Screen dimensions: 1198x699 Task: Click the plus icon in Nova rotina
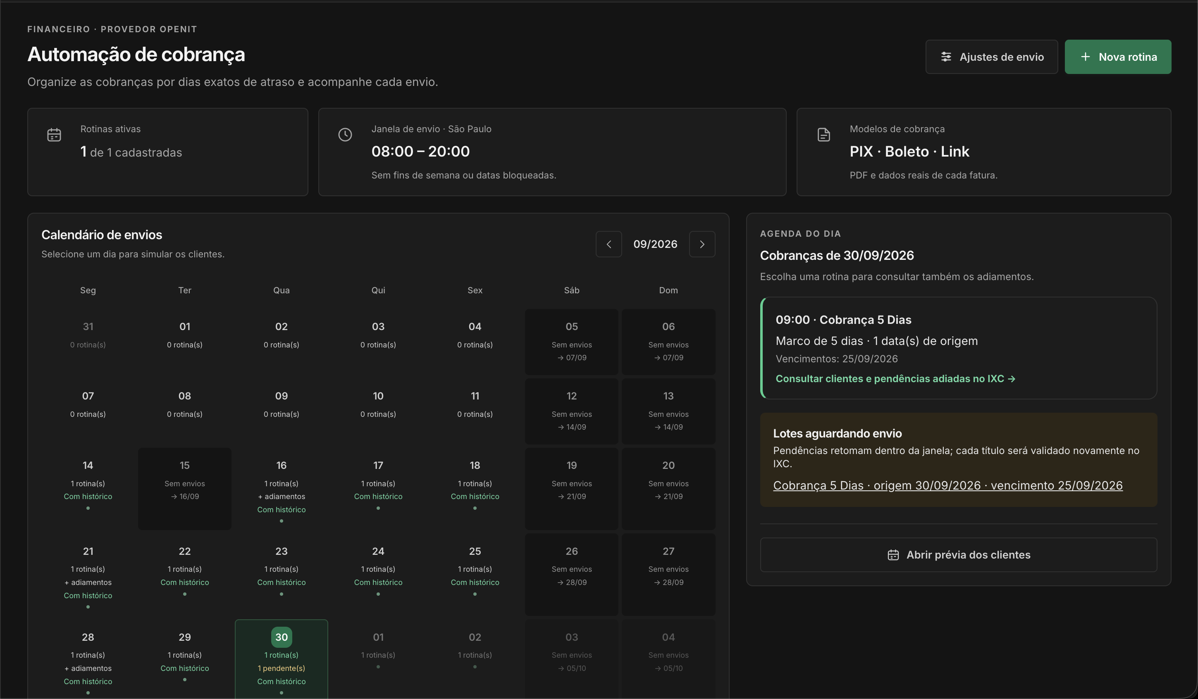tap(1085, 57)
